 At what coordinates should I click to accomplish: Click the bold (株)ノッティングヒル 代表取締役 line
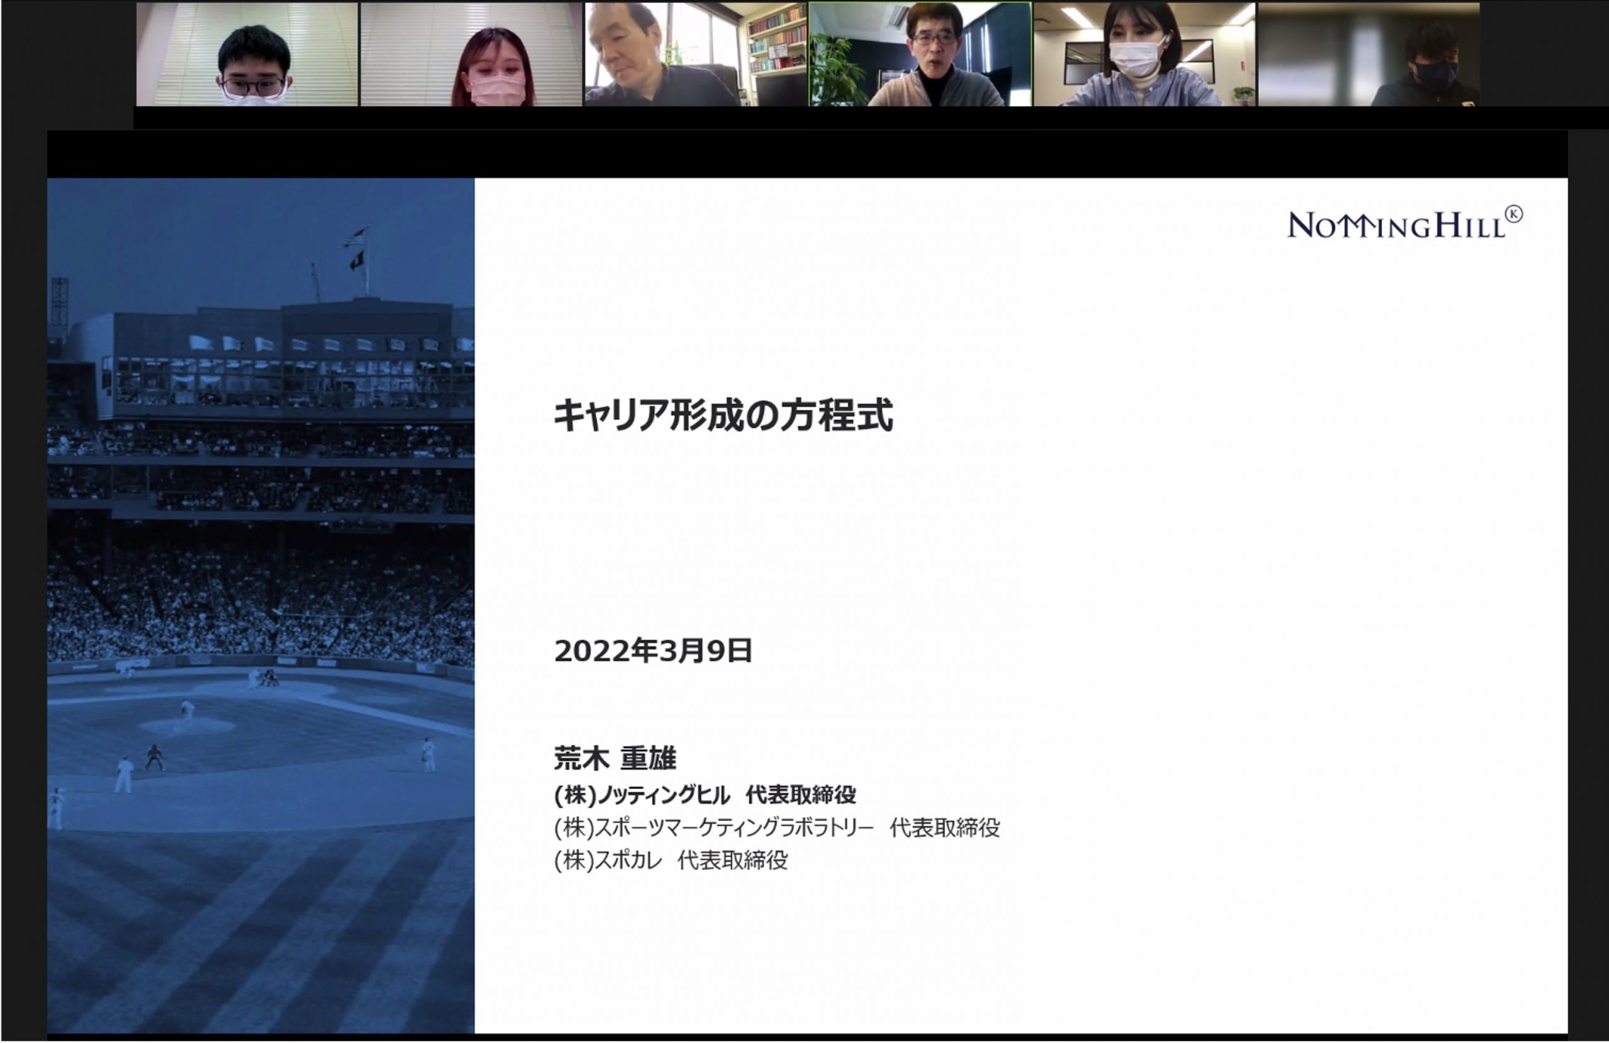(x=705, y=795)
